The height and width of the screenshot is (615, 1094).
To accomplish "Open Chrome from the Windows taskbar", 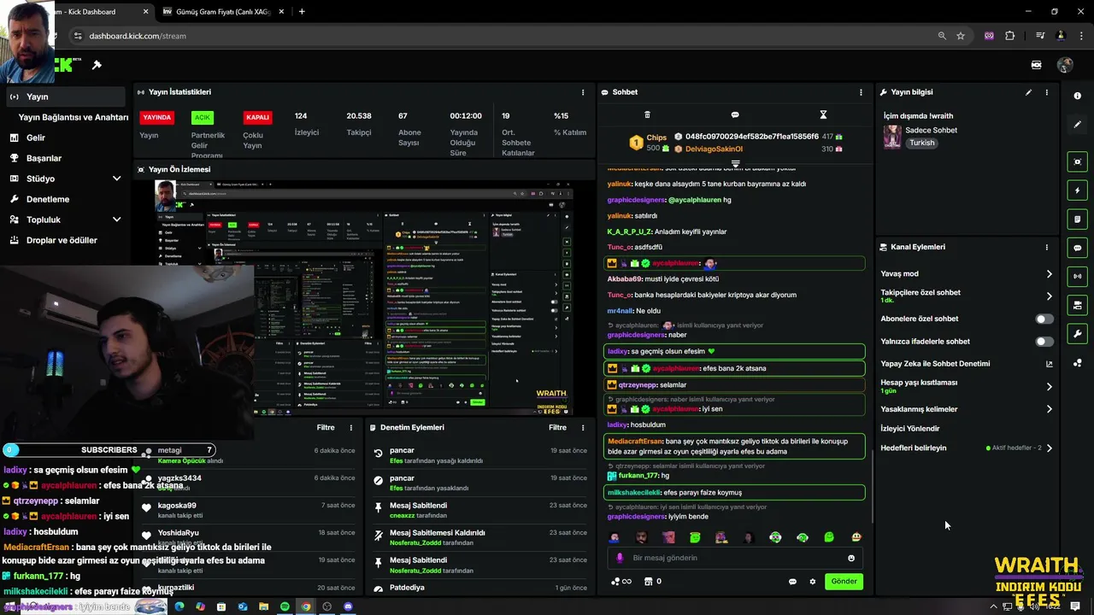I will [306, 606].
